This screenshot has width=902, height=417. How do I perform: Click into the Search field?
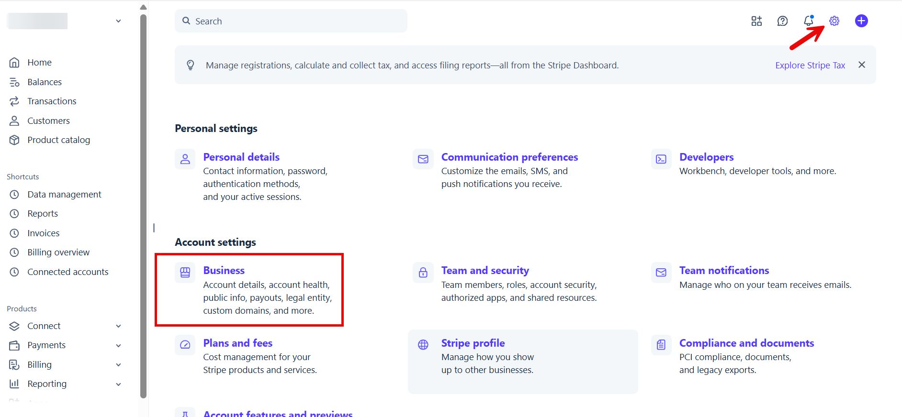[x=291, y=21]
